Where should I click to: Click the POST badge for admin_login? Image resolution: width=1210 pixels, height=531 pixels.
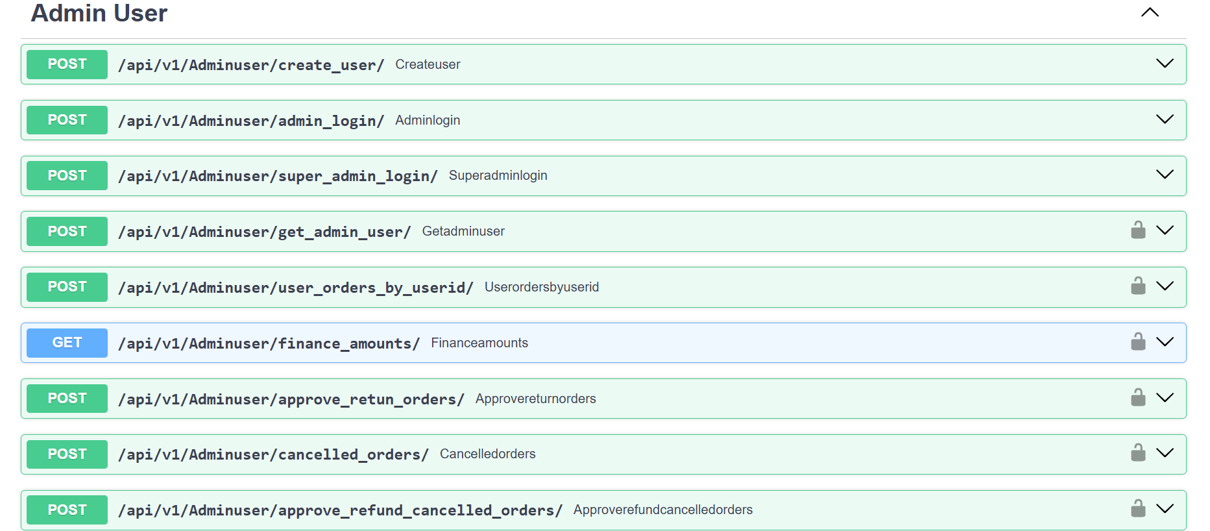67,120
